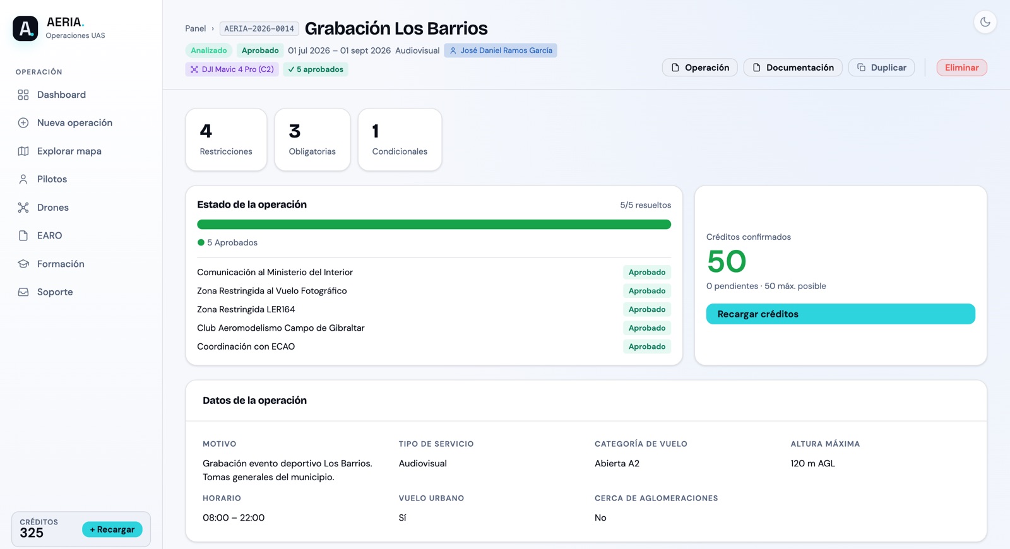Select Club Aeromodelismo Campo de Gibraltar row
The image size is (1010, 549).
pyautogui.click(x=434, y=328)
